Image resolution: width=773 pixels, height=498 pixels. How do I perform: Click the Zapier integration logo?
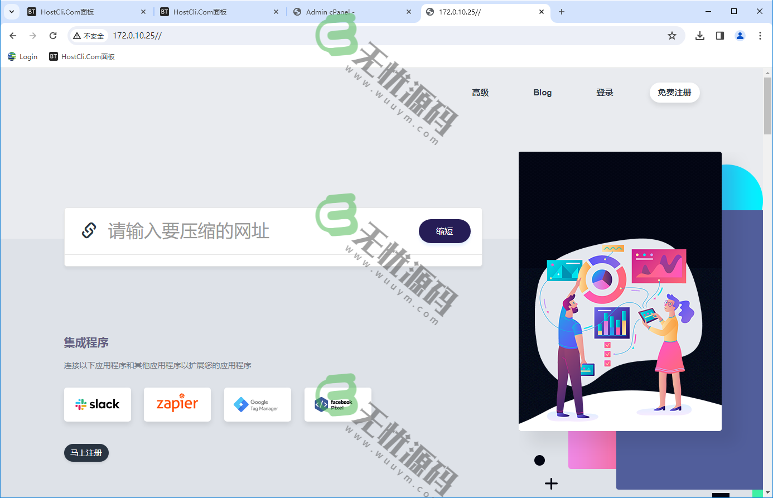177,404
